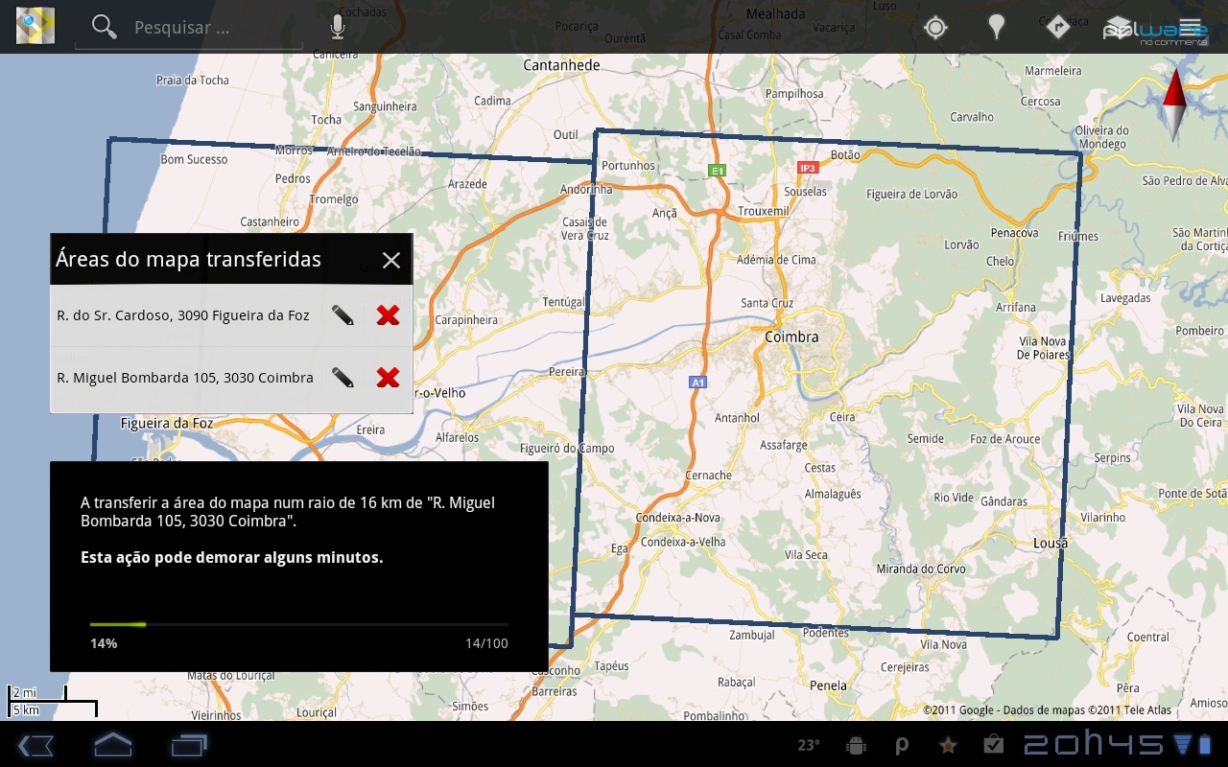Tap Santa Cruz map label
Screen dimensions: 1228x767
767,303
